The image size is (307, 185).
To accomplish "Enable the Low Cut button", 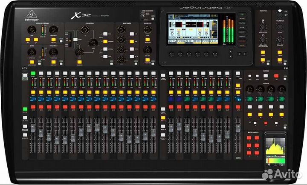I will (x=53, y=40).
